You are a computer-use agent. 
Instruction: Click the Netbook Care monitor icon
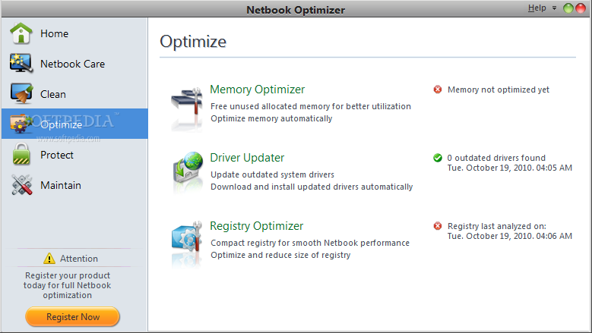tap(21, 63)
